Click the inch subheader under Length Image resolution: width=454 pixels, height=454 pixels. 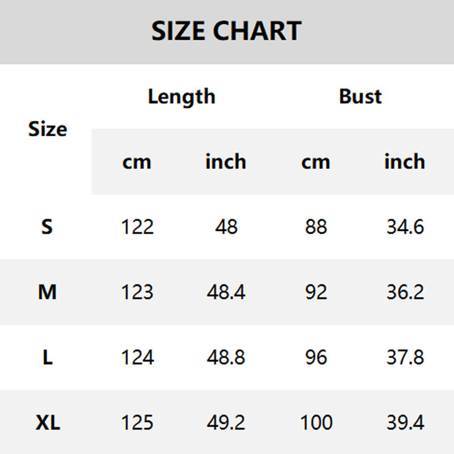click(x=226, y=162)
